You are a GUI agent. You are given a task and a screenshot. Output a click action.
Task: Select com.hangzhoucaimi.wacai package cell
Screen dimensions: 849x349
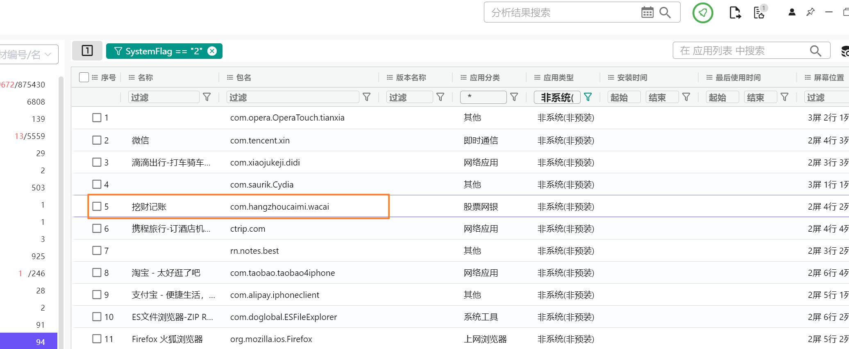[279, 206]
